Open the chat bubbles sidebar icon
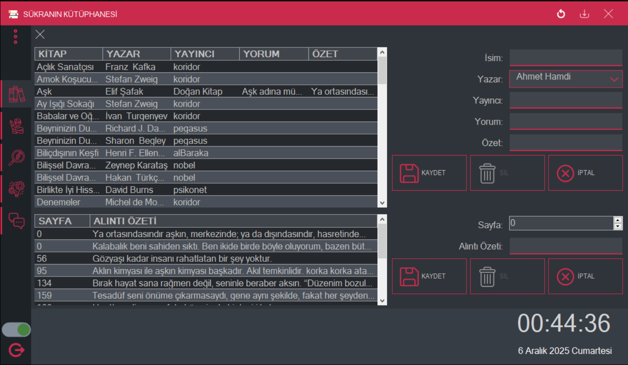 (x=17, y=220)
